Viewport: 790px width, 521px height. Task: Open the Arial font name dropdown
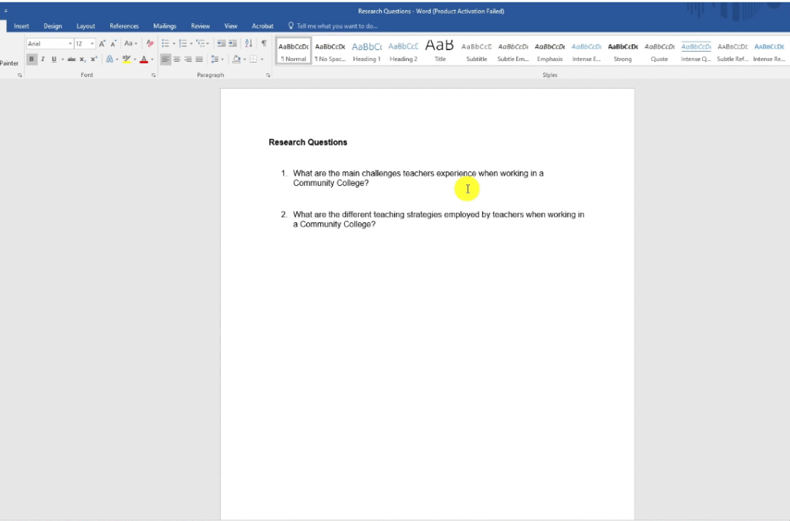coord(69,44)
